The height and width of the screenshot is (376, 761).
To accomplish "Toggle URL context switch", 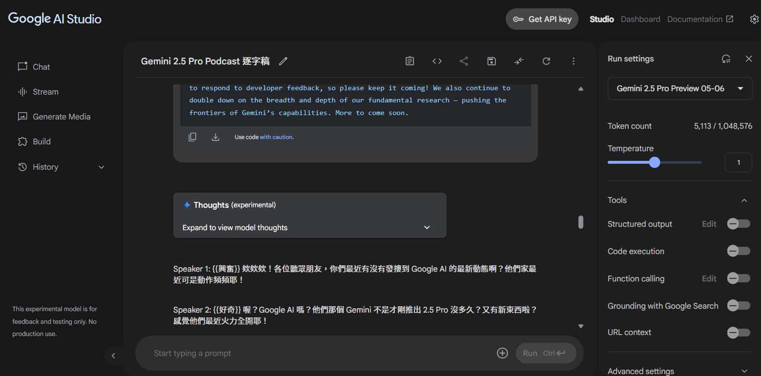I will click(x=739, y=333).
